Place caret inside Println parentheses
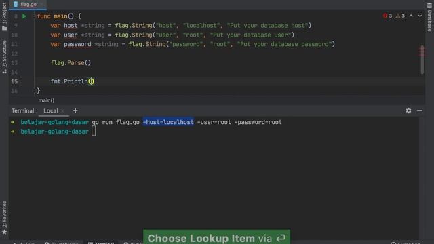 coord(92,81)
